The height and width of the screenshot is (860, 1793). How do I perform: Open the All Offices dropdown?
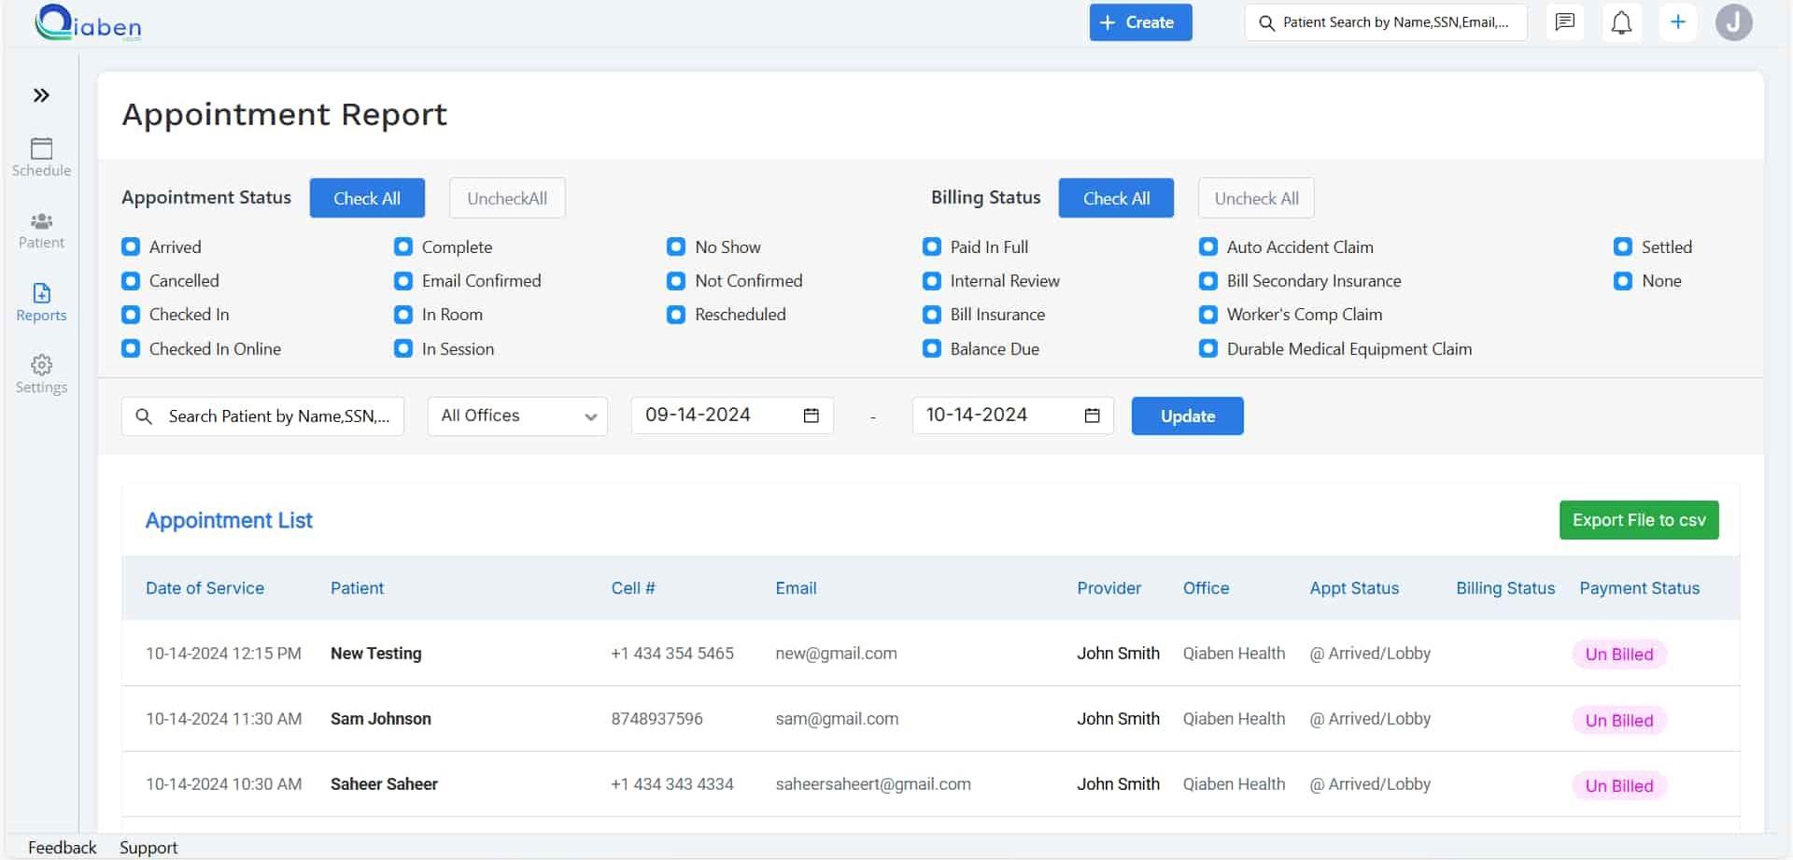[517, 416]
